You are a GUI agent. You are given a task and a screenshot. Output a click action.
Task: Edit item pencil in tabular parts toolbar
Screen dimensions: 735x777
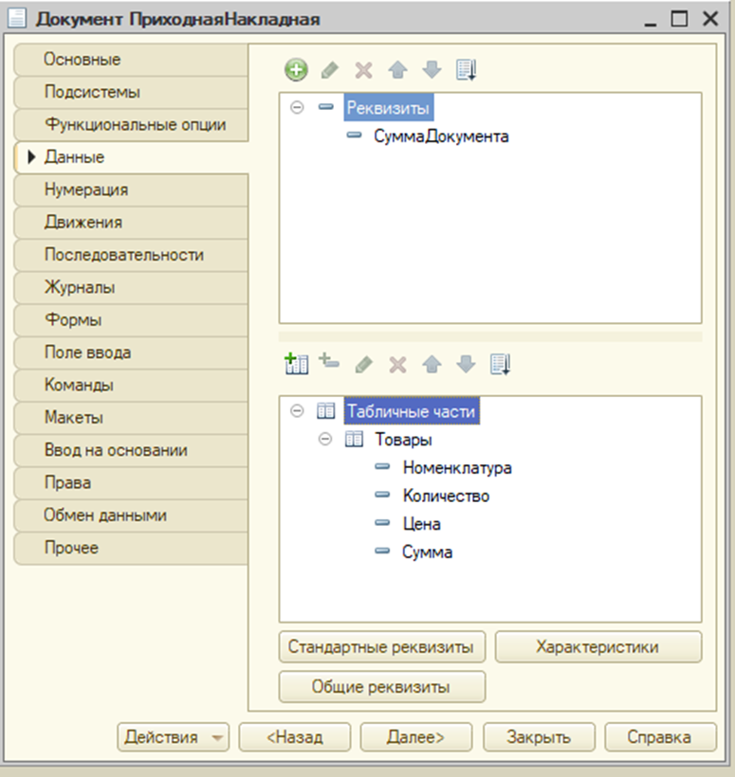pos(364,365)
